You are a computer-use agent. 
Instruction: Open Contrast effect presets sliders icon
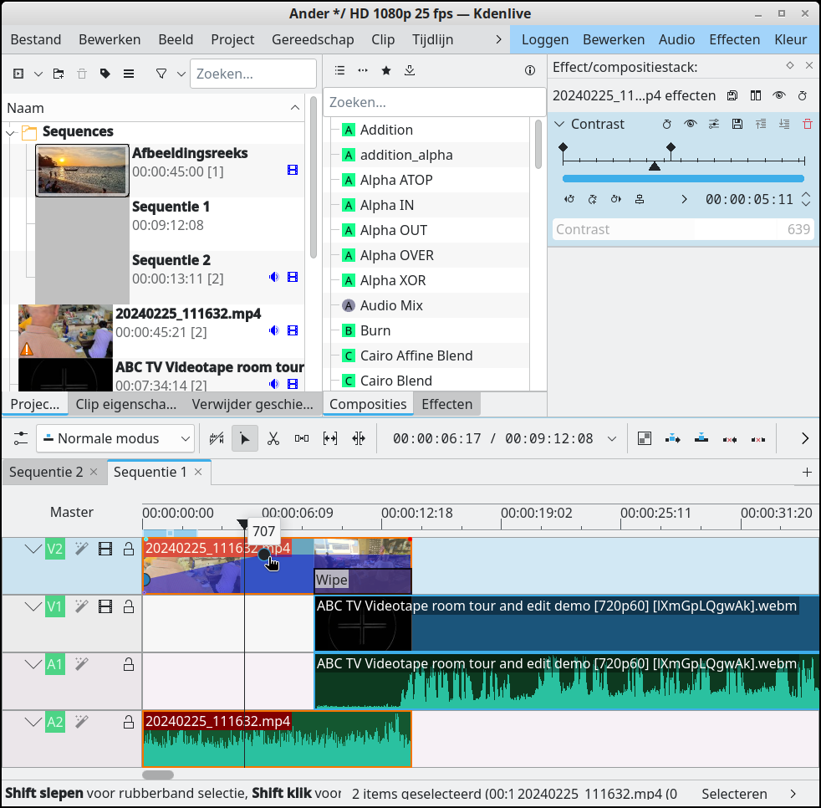pos(714,124)
